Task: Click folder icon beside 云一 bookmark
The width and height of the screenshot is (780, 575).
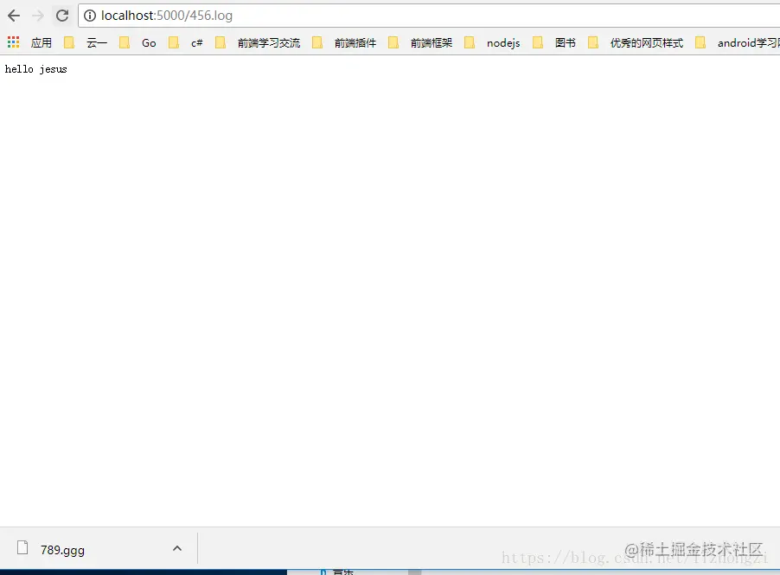Action: point(69,42)
